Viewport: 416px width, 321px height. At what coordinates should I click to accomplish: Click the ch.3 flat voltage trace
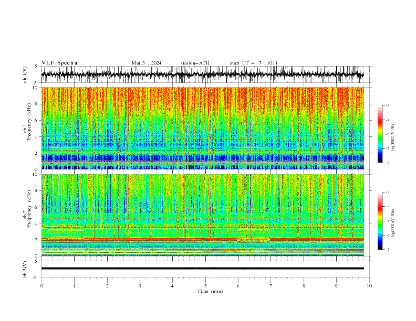[x=202, y=269]
